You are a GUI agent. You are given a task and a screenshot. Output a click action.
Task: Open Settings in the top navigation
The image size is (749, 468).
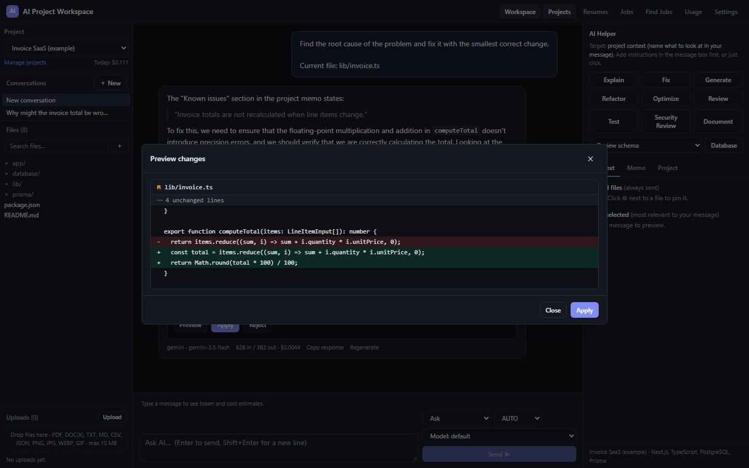pos(726,11)
